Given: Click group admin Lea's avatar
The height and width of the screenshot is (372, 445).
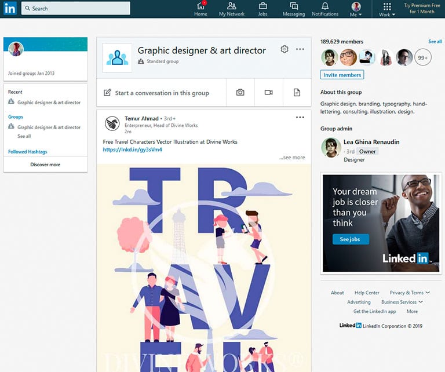Looking at the screenshot, I should click(x=331, y=148).
